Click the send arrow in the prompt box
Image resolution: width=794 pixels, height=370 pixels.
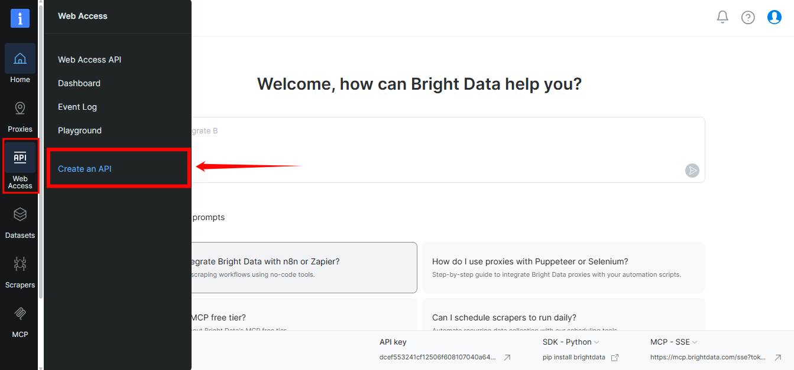(x=692, y=171)
